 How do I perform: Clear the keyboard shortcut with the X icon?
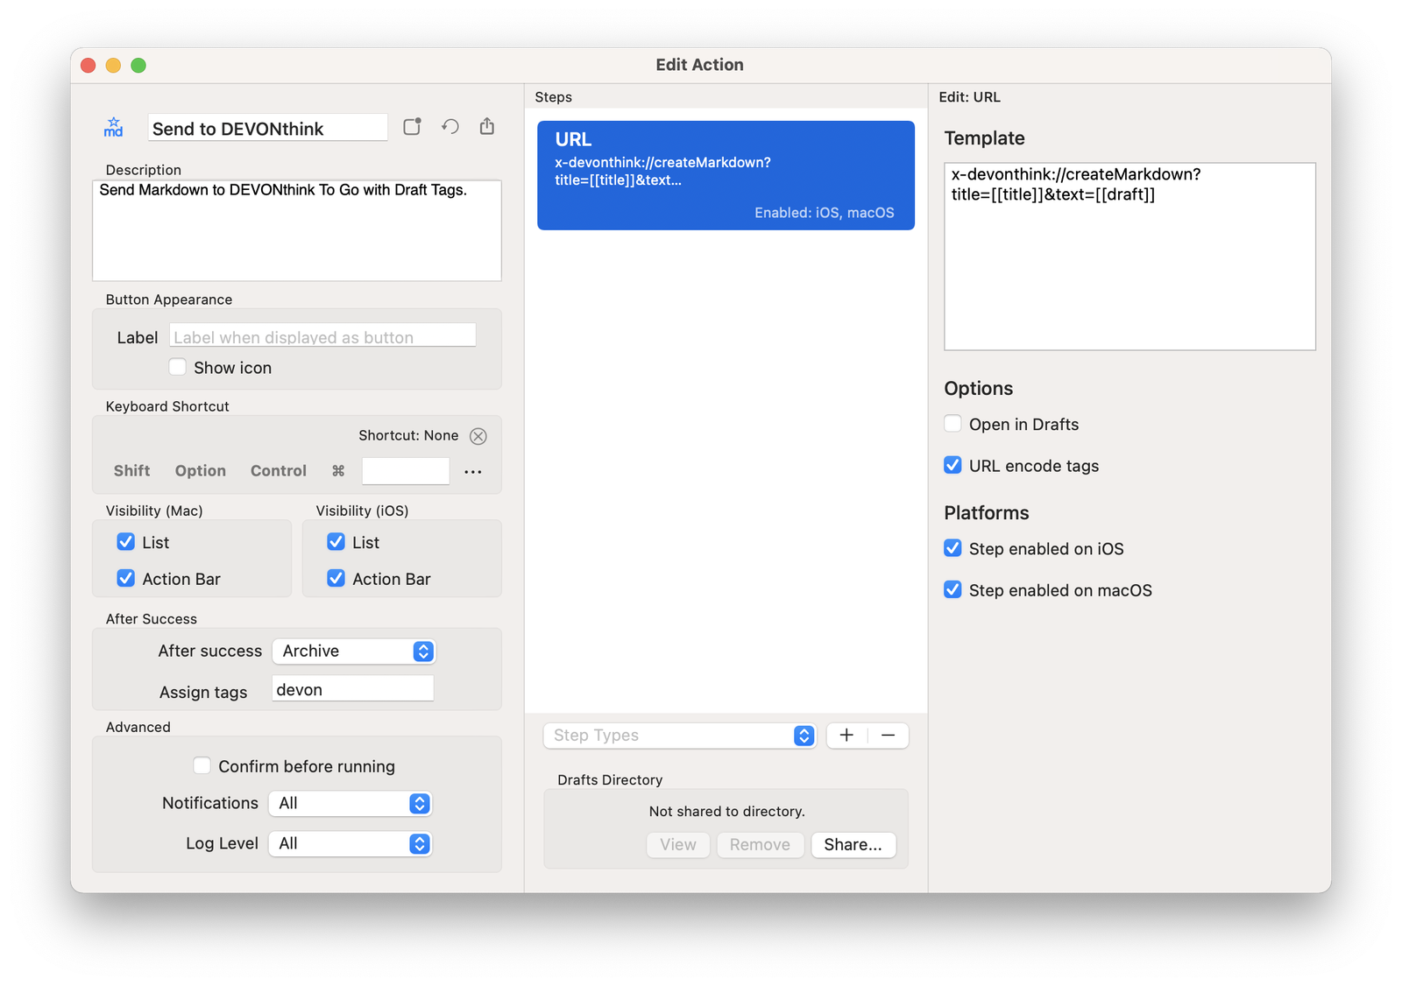point(478,436)
